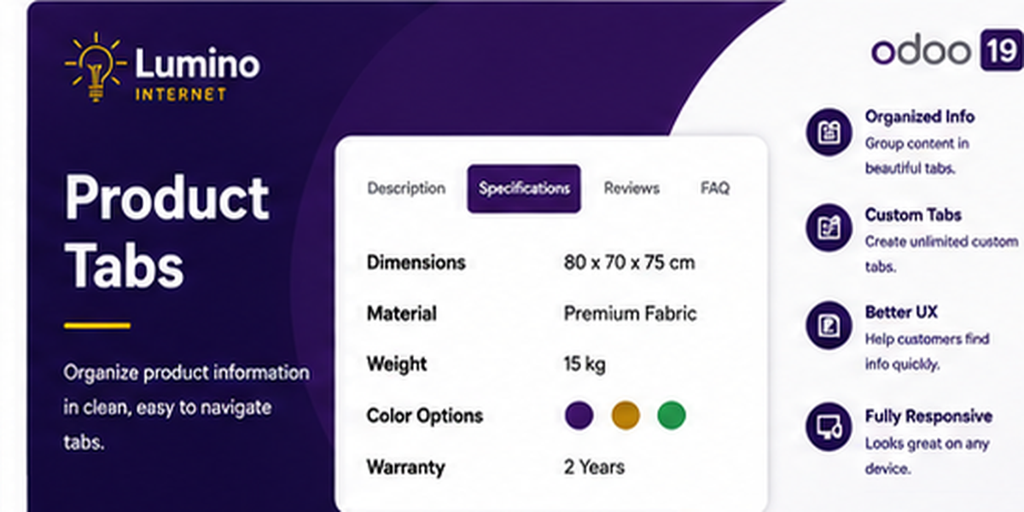Screen dimensions: 1024x512
Task: Click the 'Help customers find info quickly' text
Action: 927,352
